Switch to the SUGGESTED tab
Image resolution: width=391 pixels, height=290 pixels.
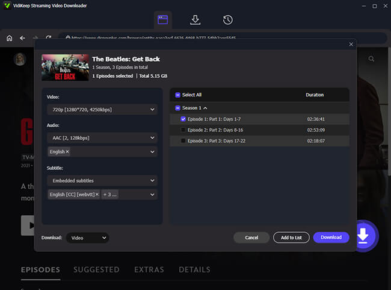coord(96,270)
